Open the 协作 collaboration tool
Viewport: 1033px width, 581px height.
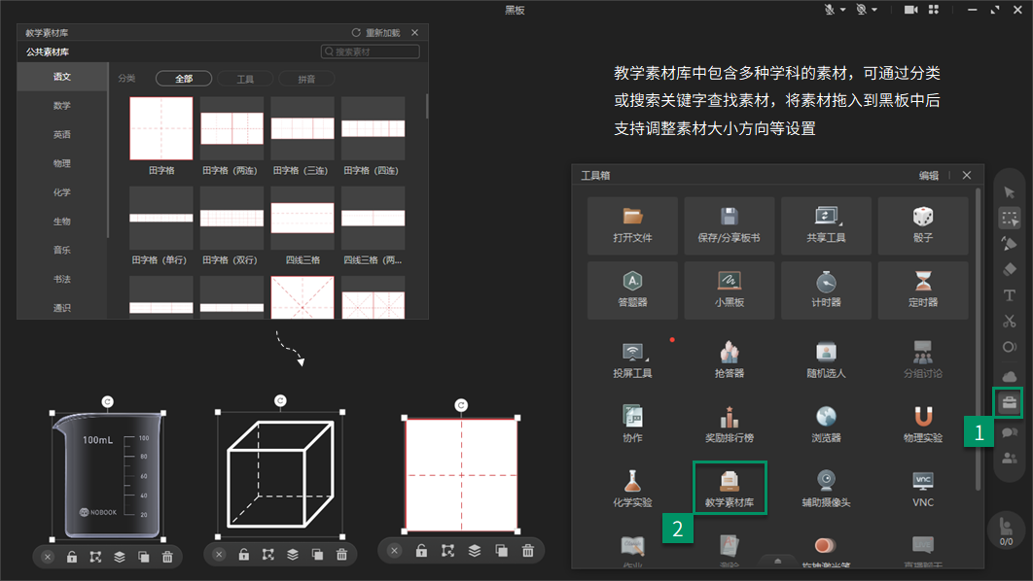pos(632,424)
